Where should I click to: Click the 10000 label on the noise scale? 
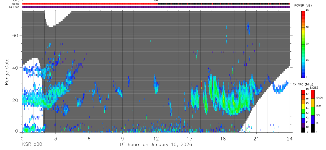(320, 98)
